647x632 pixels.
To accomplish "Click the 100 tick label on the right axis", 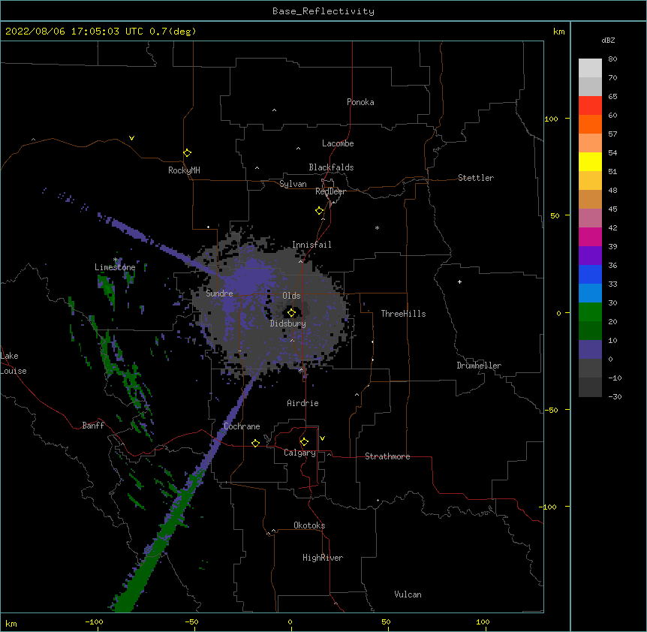I will [x=551, y=119].
